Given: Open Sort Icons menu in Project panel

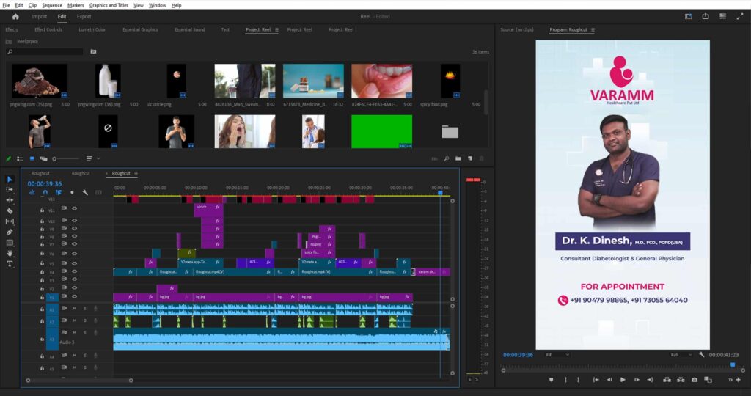Looking at the screenshot, I should coord(91,158).
